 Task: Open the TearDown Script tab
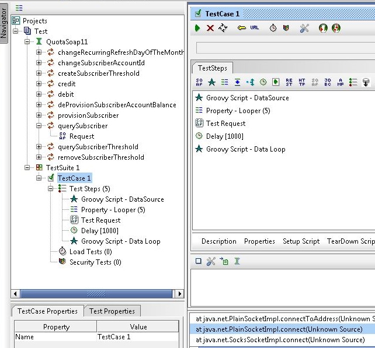click(351, 241)
